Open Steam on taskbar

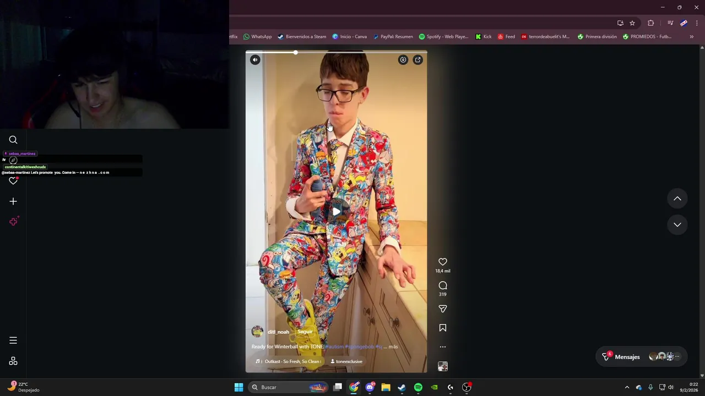coord(402,387)
